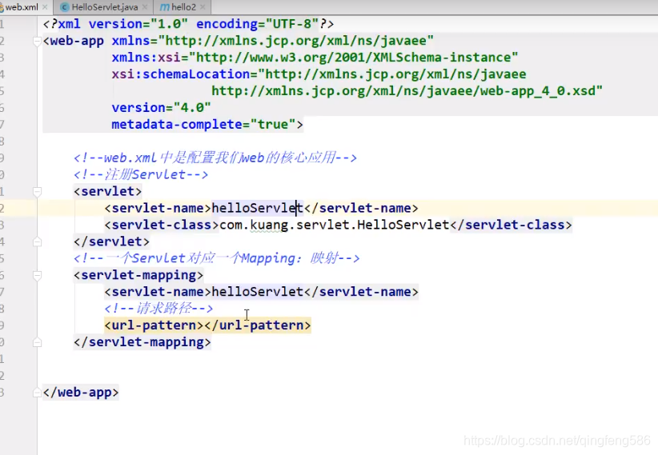
Task: Collapse the web-app opening tag fold
Action: click(37, 41)
